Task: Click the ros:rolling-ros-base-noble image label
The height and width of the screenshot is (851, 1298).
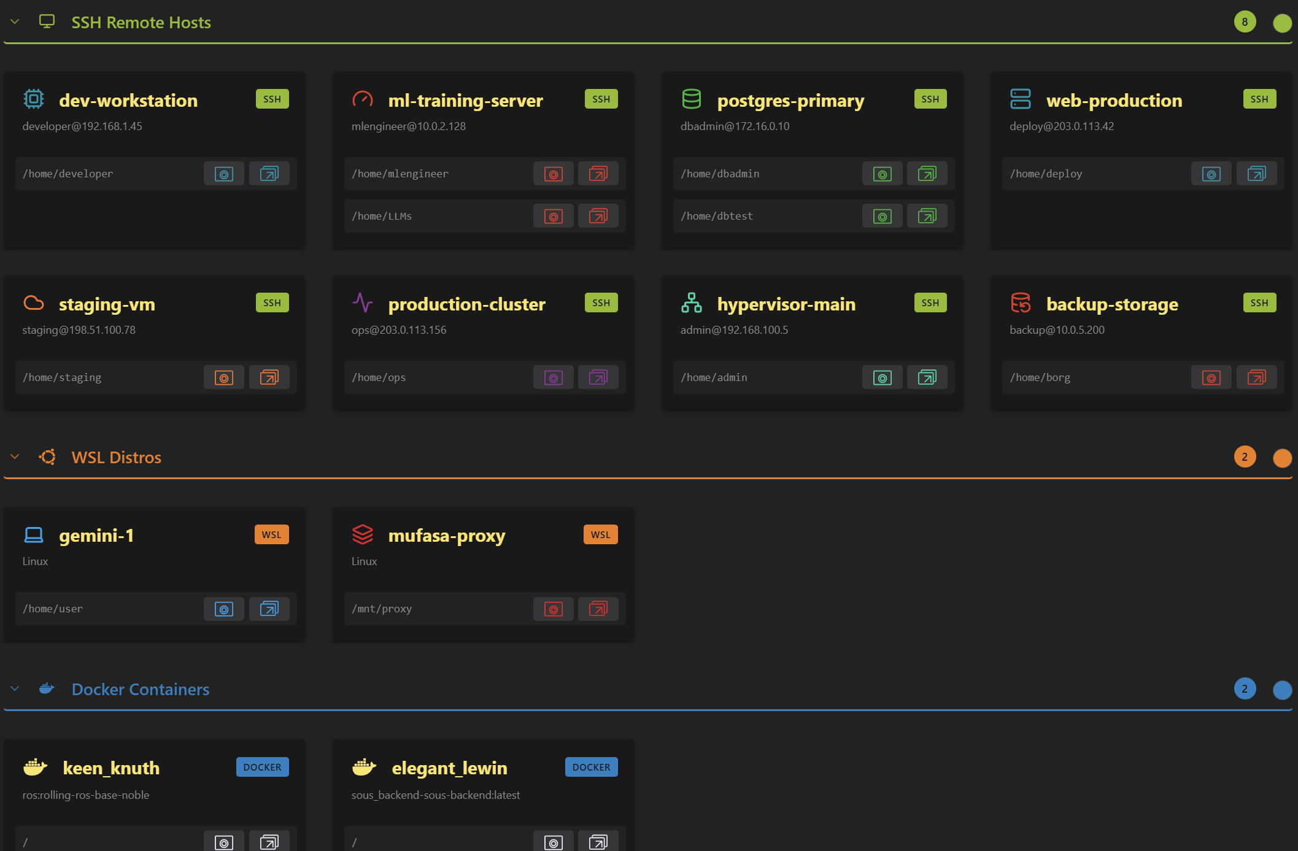Action: (x=86, y=795)
